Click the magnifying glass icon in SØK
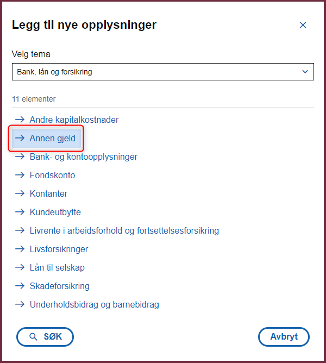326x363 pixels. click(33, 337)
